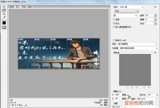The width and height of the screenshot is (160, 108).
Task: Click the color table trash icon
Action: (149, 87)
